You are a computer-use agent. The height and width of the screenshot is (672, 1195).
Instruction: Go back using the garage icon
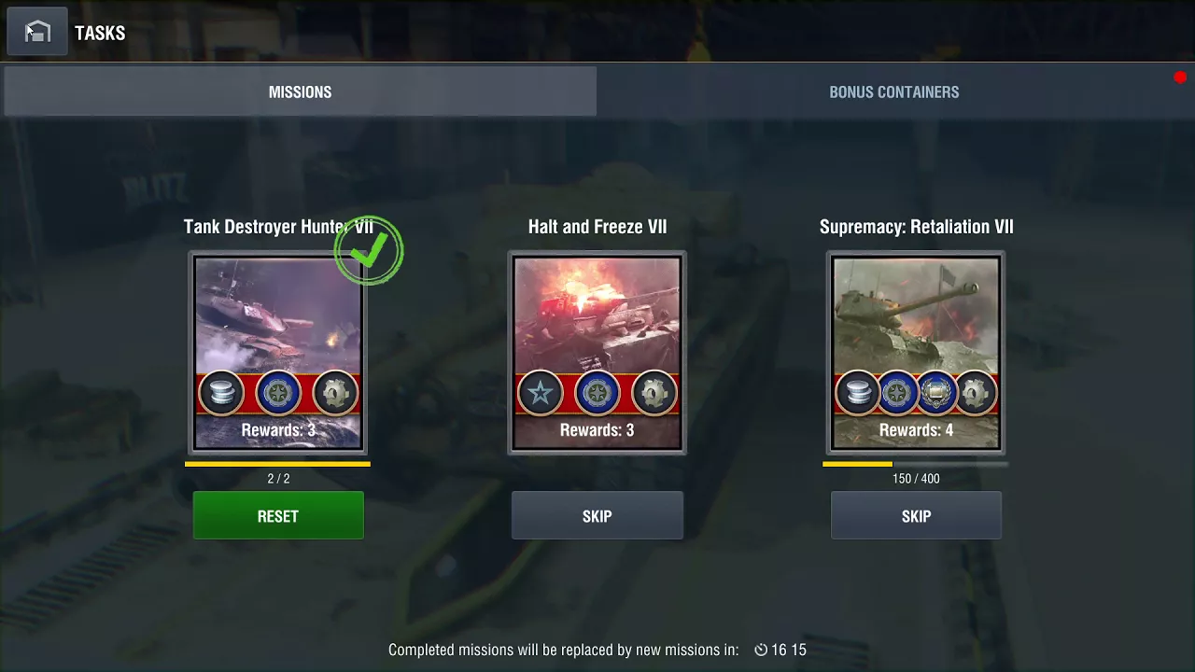click(37, 32)
